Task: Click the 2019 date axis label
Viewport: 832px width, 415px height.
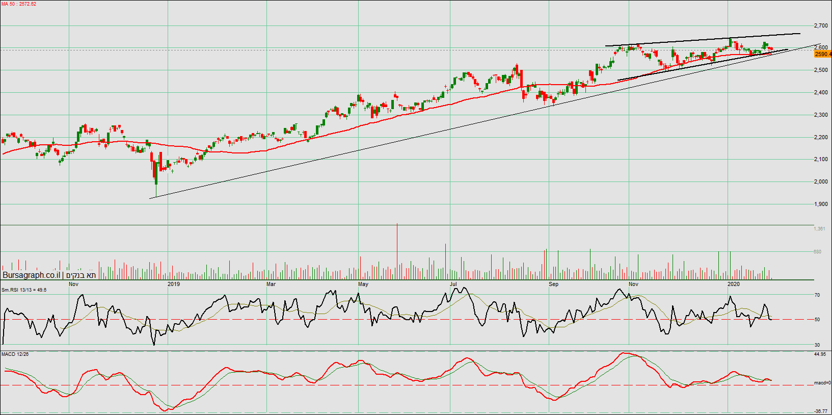Action: point(174,284)
